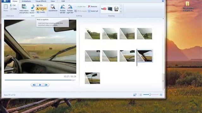Screen dimensions: 202x113
Task: Open Audio mix control
Action: (80, 7)
